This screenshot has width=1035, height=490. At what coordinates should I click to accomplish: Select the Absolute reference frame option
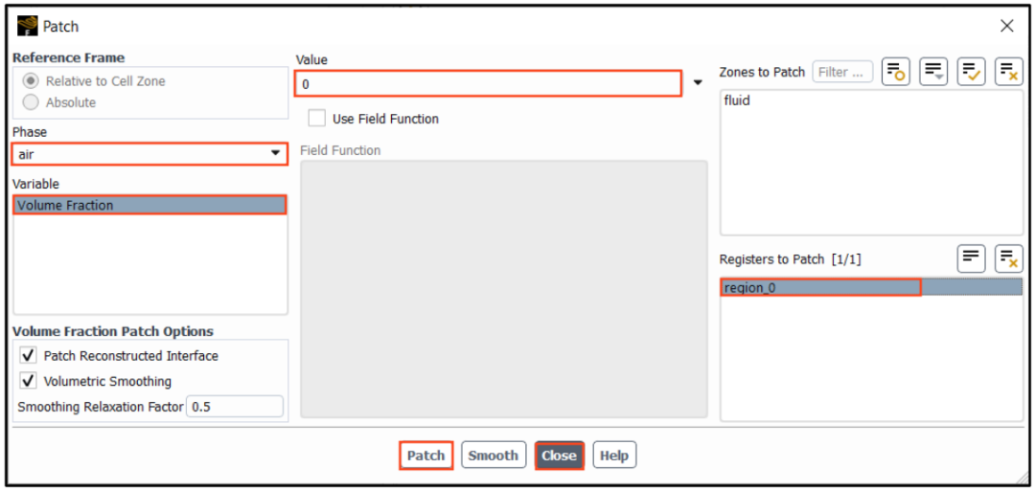click(x=31, y=102)
